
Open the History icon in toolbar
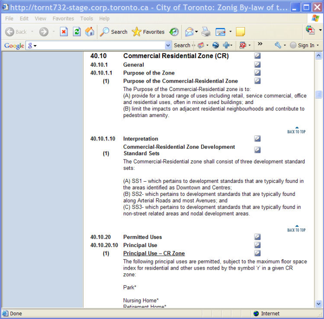pyautogui.click(x=174, y=32)
